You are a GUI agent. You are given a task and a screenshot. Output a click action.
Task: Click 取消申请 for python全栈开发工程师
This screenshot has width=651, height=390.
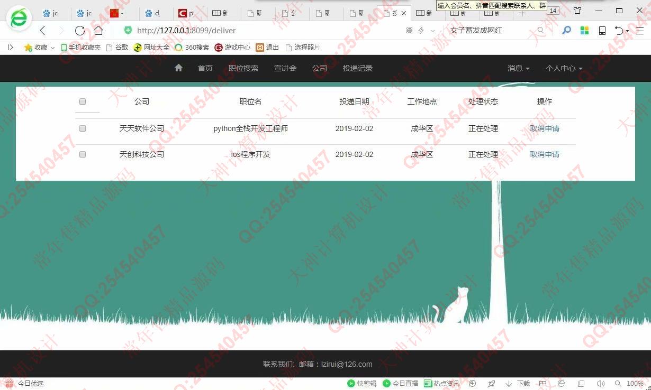click(x=545, y=128)
